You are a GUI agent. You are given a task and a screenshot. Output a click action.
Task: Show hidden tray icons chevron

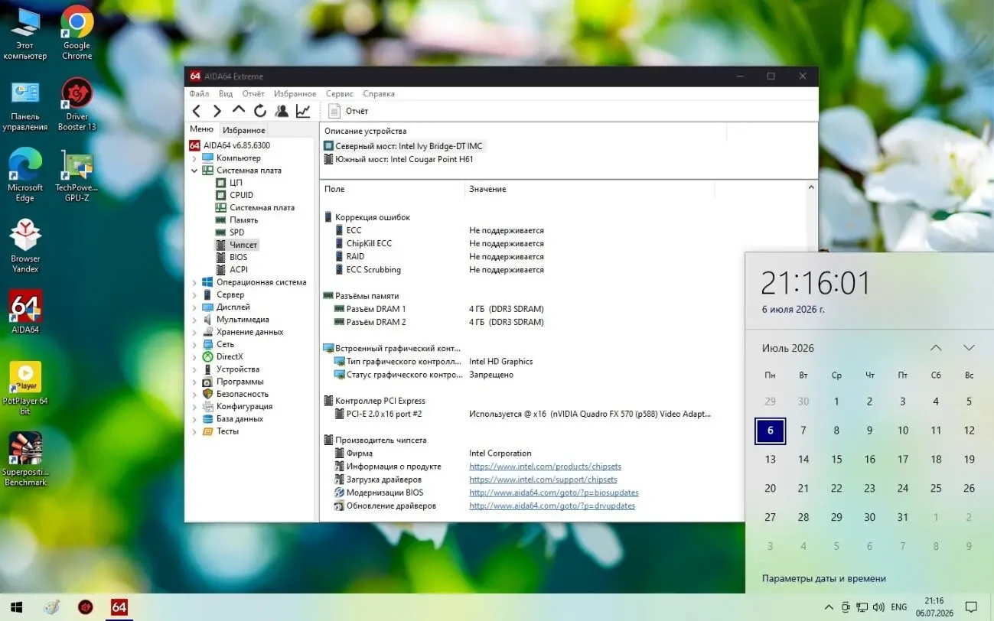coord(829,607)
